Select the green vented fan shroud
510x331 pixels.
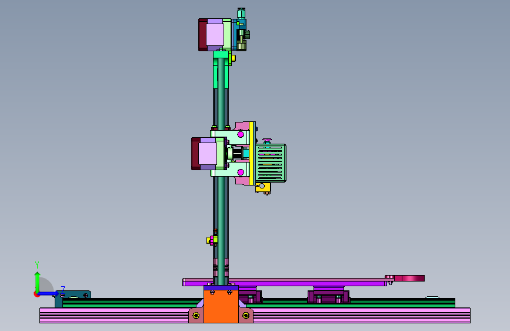tap(270, 163)
